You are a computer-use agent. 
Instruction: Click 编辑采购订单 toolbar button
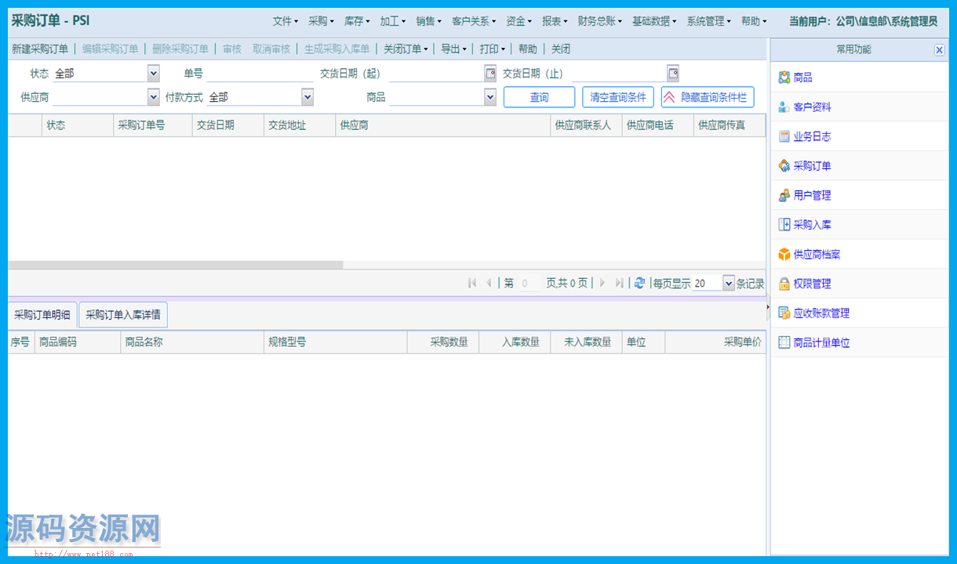(111, 49)
